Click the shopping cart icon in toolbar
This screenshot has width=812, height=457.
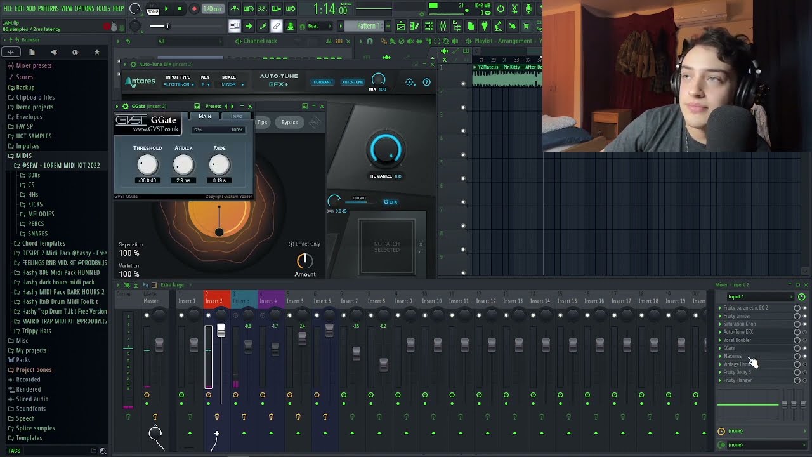tap(525, 26)
